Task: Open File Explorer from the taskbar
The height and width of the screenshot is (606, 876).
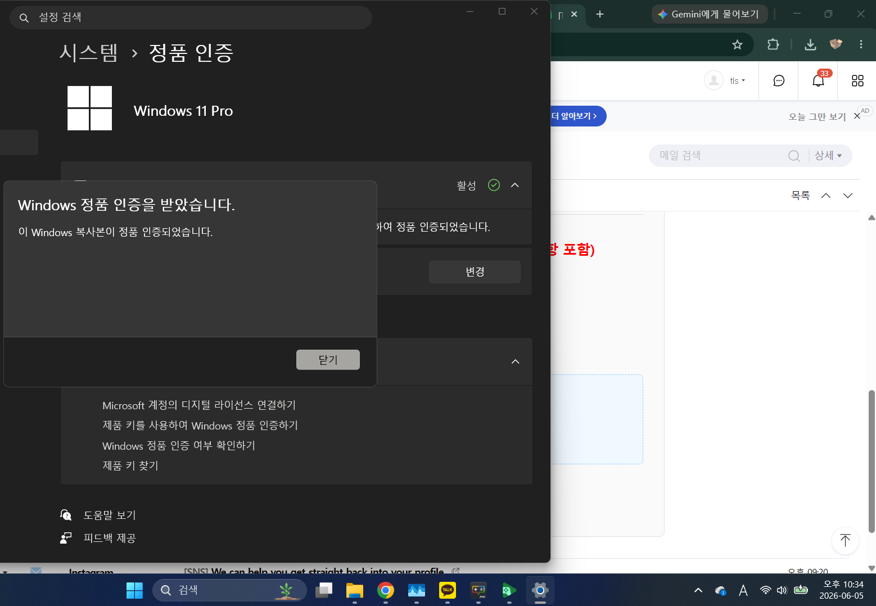Action: (355, 590)
